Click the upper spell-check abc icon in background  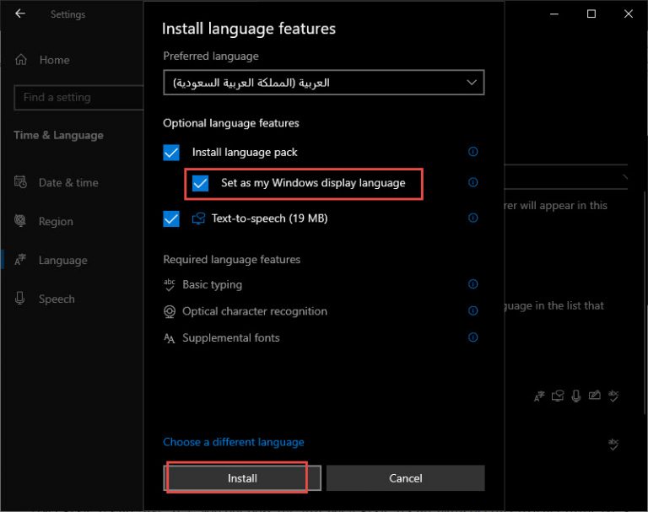coord(613,396)
